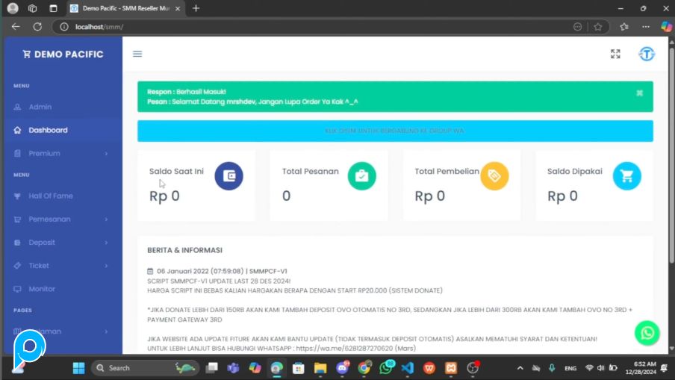Open the Monitor sidebar link
The height and width of the screenshot is (380, 675).
click(42, 289)
